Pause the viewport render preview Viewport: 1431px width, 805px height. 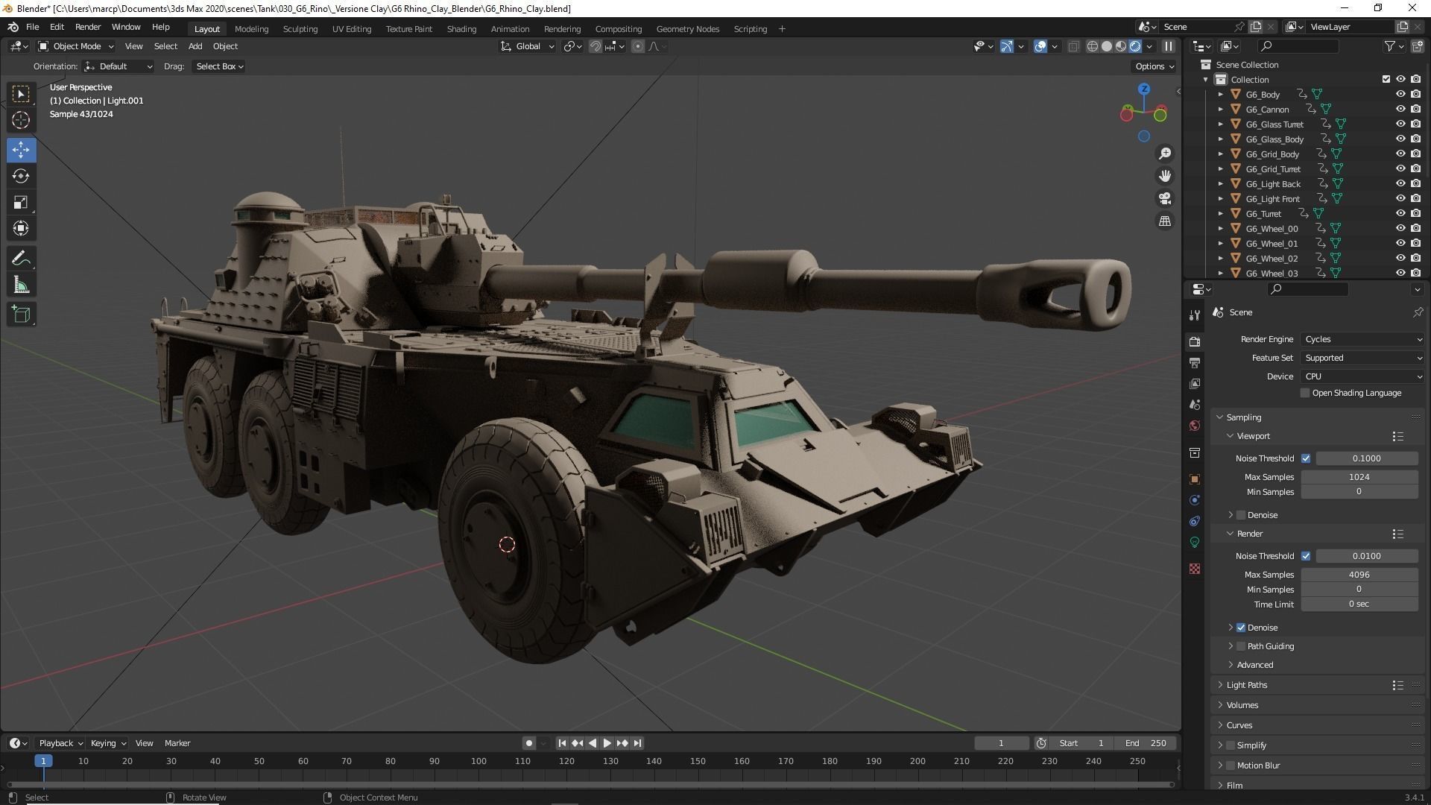[x=1169, y=46]
